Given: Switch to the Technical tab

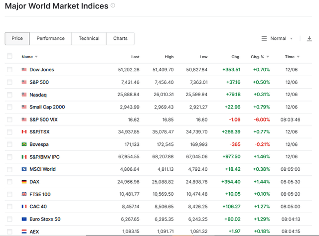Looking at the screenshot, I should click(x=89, y=38).
